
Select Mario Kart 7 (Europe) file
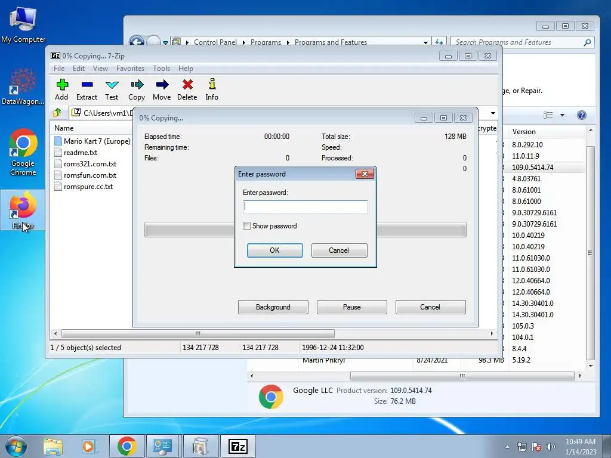click(92, 141)
